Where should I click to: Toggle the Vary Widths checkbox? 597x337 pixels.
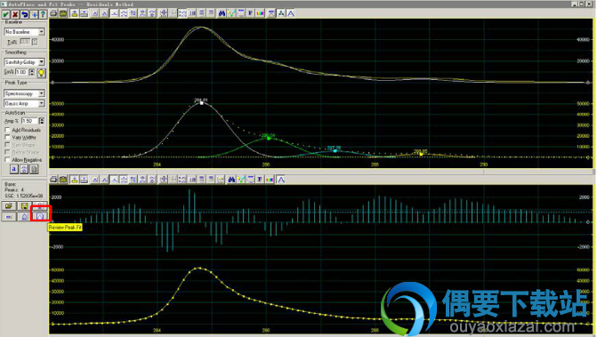point(7,137)
